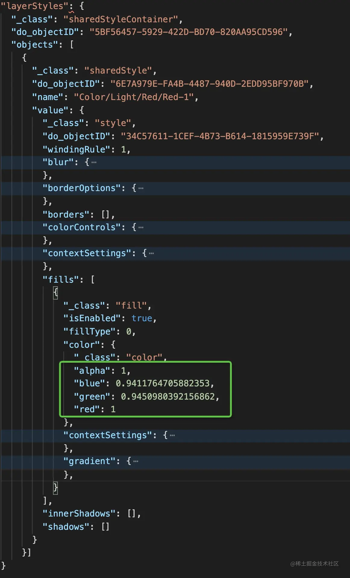350x578 pixels.
Task: Unfold "contextSettings" ellipsis above the fills key
Action: [x=152, y=253]
